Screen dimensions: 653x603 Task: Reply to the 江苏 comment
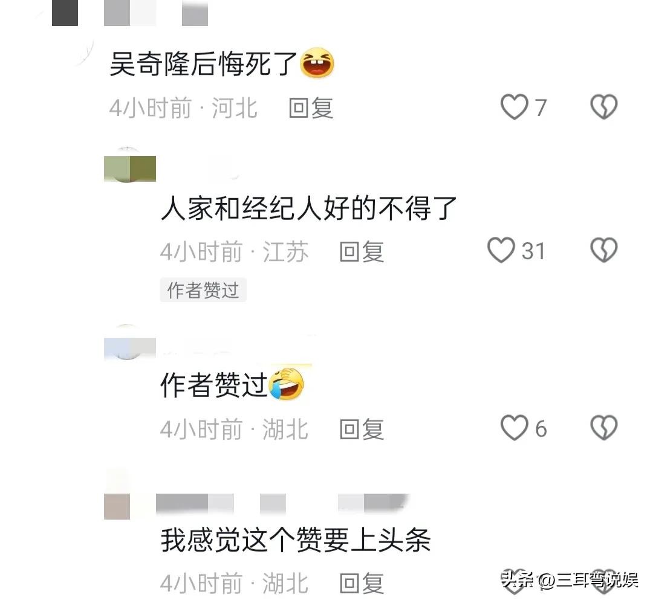click(362, 252)
